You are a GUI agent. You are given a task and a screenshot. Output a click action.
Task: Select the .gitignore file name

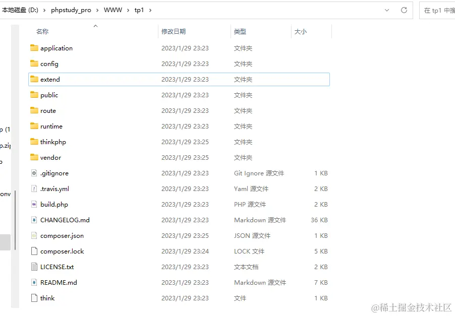pyautogui.click(x=54, y=173)
